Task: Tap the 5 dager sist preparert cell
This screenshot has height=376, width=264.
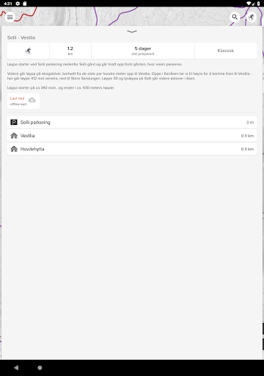Action: 143,51
